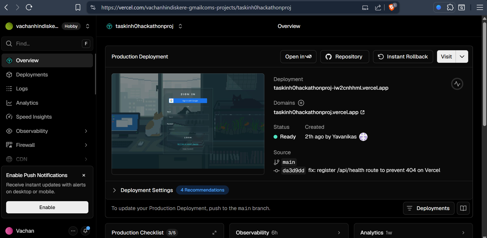Screen dimensions: 487x238
Task: Open Speed Insights in the sidebar
Action: (47, 117)
